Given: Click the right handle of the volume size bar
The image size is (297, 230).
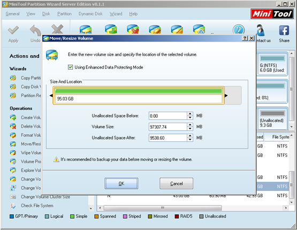Looking at the screenshot, I should pyautogui.click(x=226, y=96).
